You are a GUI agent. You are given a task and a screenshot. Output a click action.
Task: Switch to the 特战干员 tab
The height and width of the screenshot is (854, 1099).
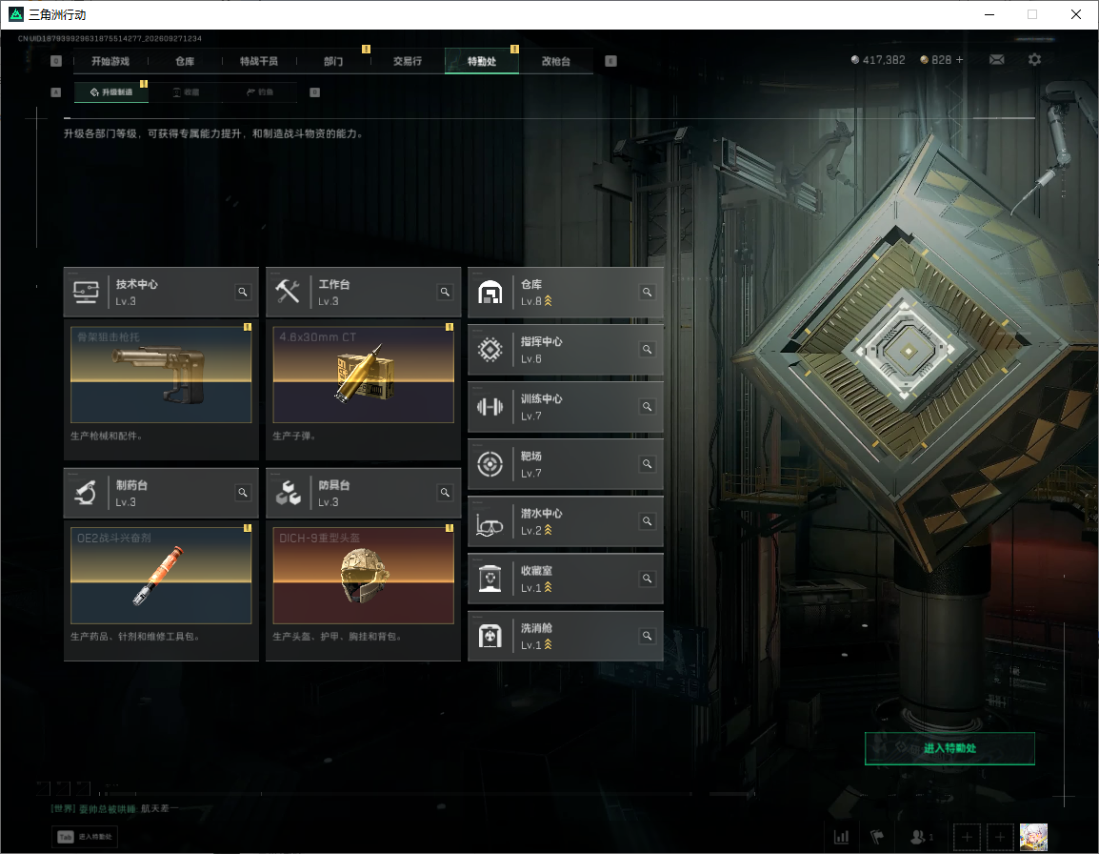259,61
